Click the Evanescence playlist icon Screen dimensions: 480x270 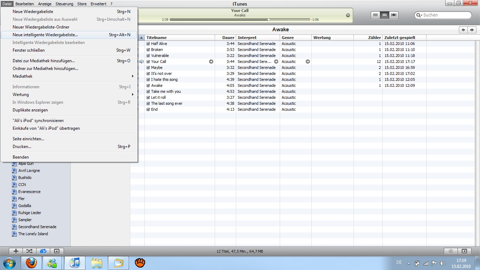coord(14,192)
